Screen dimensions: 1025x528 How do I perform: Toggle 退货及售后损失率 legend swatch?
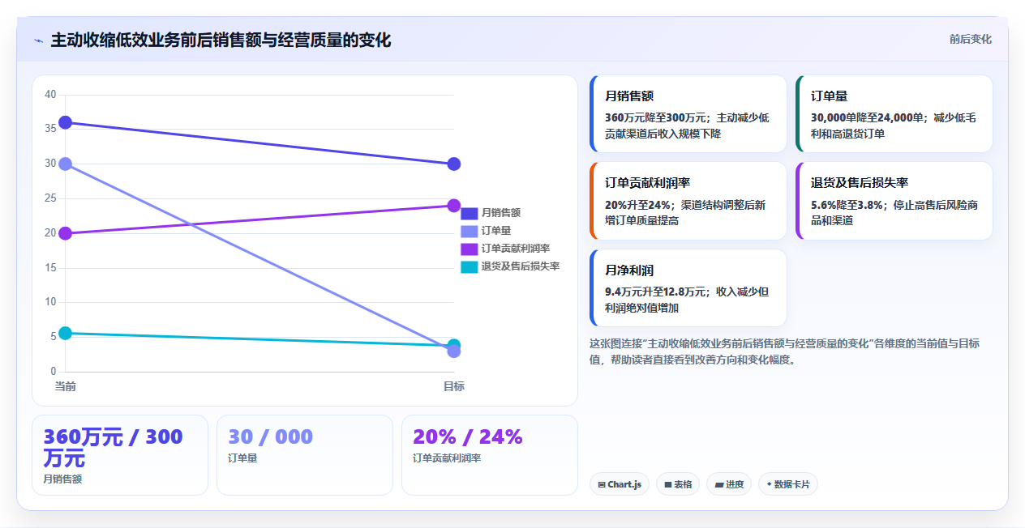click(470, 266)
